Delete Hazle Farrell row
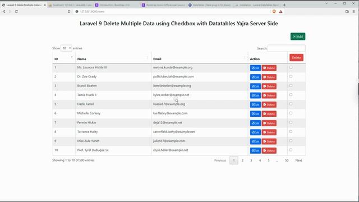The width and height of the screenshot is (359, 202). (269, 105)
